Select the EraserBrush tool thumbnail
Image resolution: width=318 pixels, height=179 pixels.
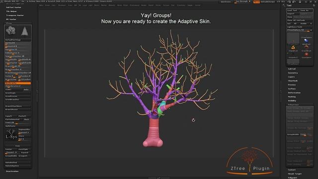306,48
